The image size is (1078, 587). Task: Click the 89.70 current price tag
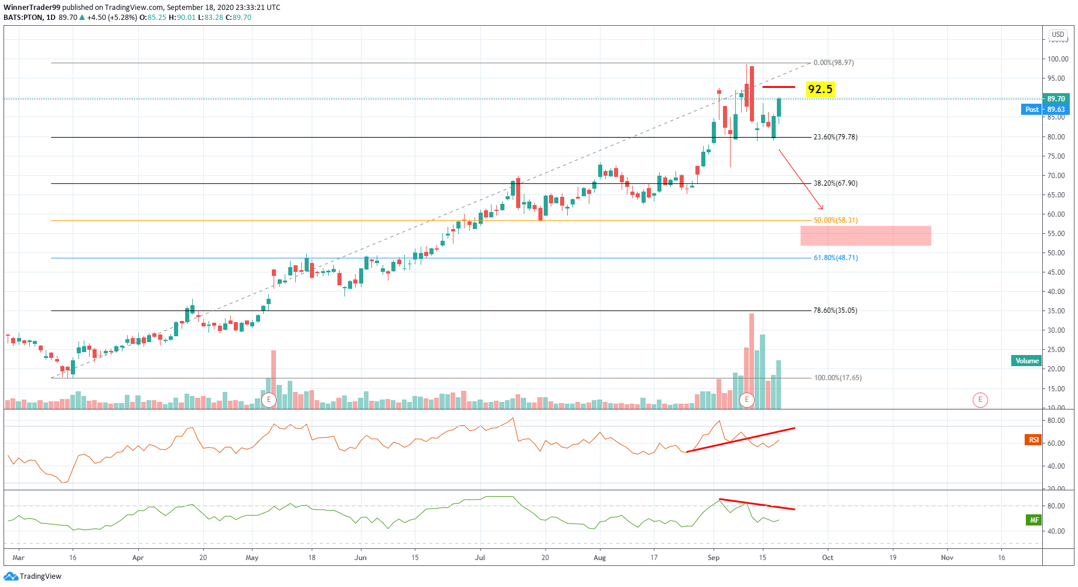pos(1056,99)
